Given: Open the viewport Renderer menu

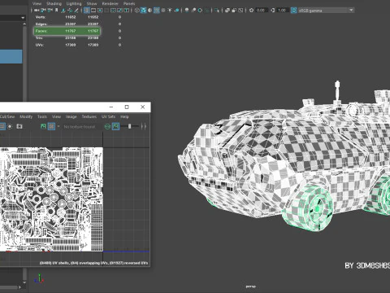Looking at the screenshot, I should [x=110, y=3].
